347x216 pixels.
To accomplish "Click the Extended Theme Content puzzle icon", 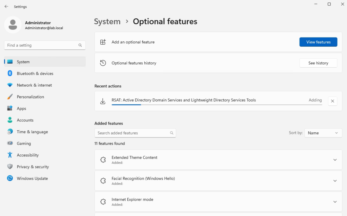I will click(x=103, y=159).
